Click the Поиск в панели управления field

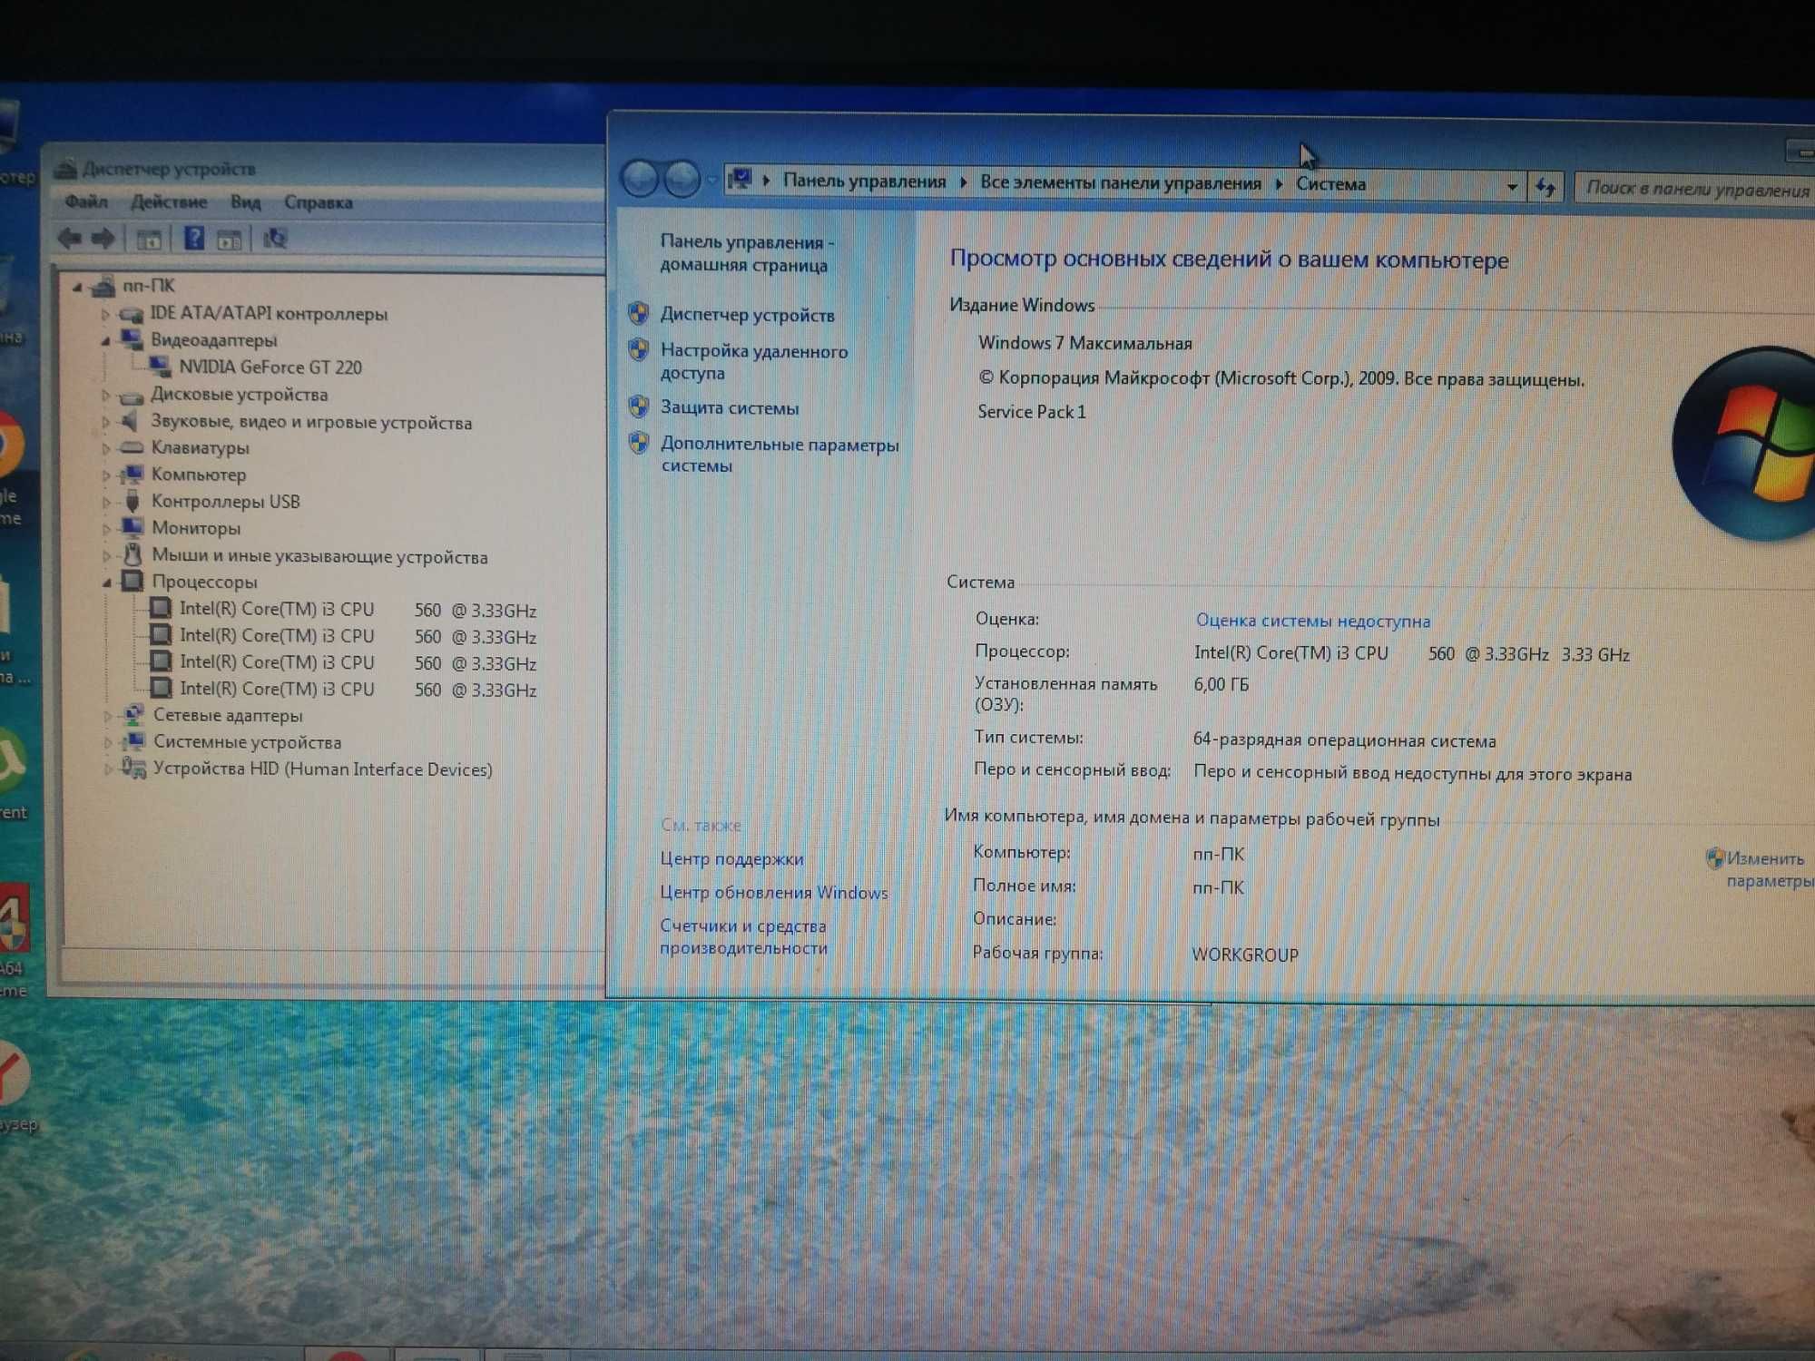1695,189
